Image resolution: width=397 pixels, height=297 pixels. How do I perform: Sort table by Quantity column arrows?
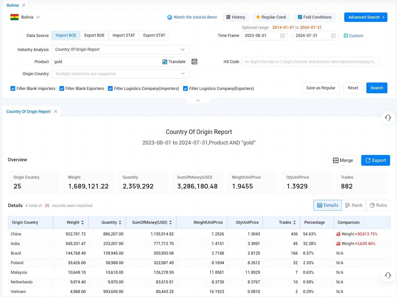120,222
